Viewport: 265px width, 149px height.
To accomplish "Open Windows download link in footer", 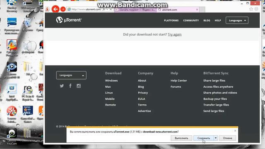I will click(x=111, y=81).
